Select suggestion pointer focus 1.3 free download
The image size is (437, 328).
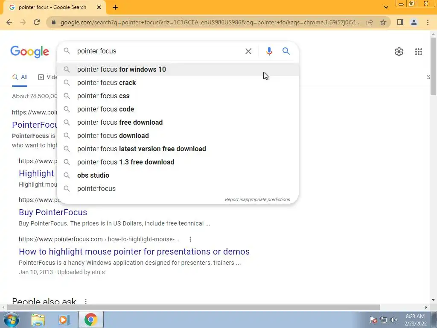178,162
